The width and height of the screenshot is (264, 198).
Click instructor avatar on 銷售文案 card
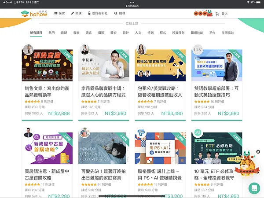click(28, 49)
